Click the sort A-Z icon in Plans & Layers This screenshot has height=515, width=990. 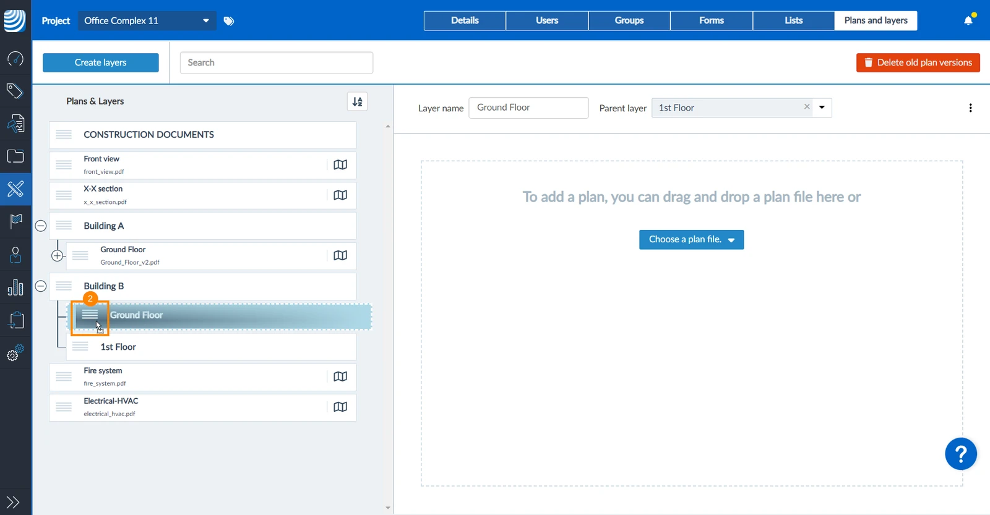coord(358,101)
